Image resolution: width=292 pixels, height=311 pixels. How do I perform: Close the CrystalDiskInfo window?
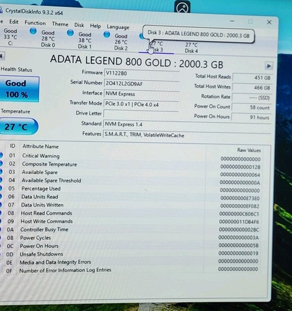269,22
